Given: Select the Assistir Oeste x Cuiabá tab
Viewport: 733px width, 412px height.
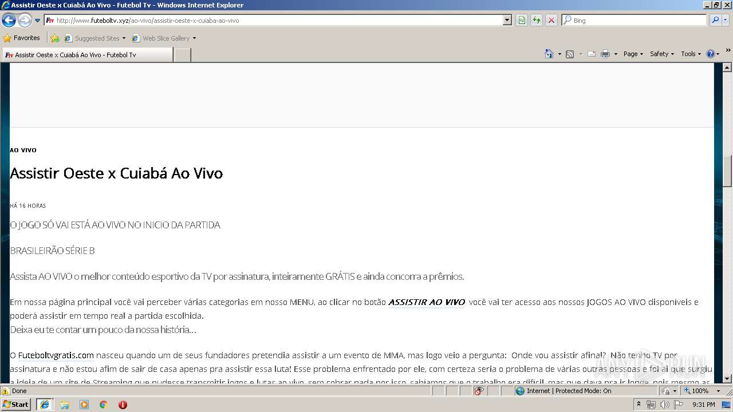Looking at the screenshot, I should (87, 55).
